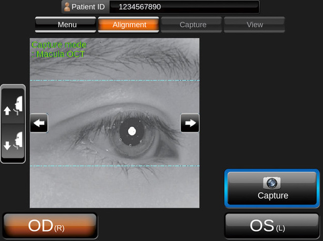Image resolution: width=323 pixels, height=241 pixels.
Task: Go to the greyed Capture tab
Action: [x=192, y=24]
